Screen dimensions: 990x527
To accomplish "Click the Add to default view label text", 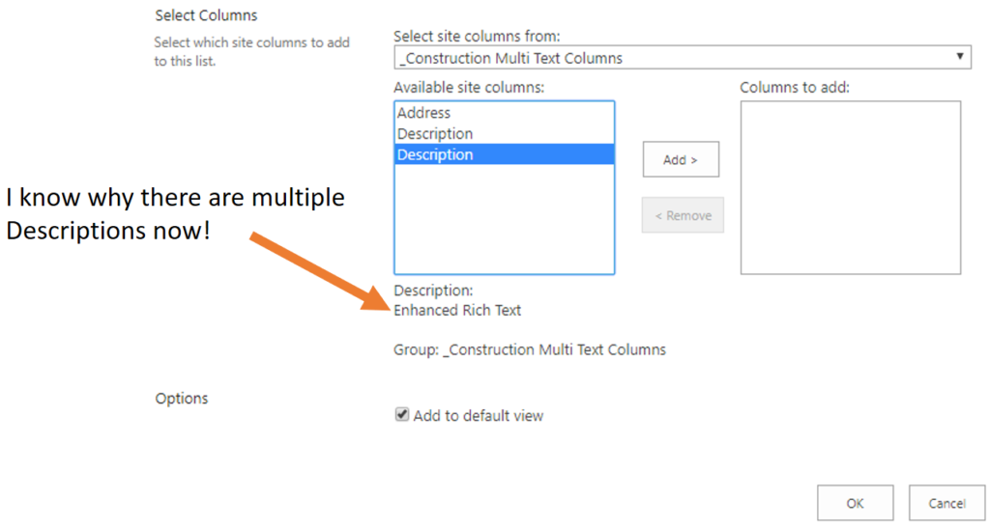I will pyautogui.click(x=478, y=415).
